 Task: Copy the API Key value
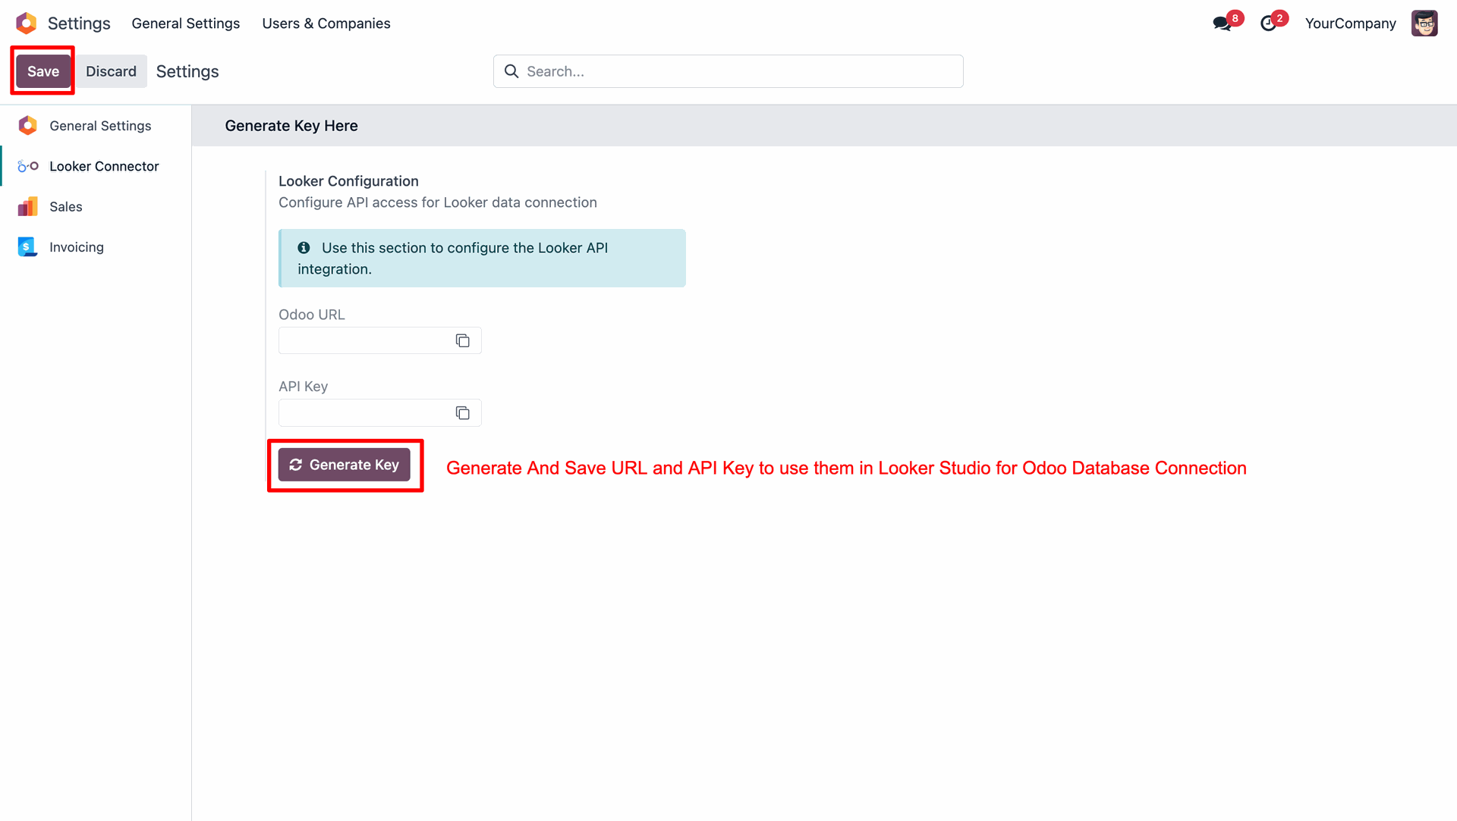462,413
